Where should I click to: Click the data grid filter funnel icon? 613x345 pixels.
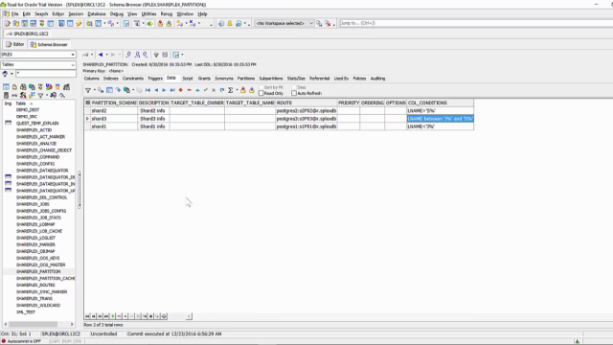point(88,90)
